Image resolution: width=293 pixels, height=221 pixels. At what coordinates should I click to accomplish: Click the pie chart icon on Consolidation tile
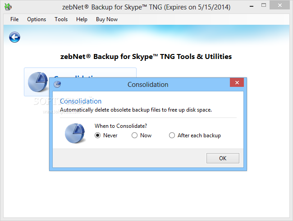pos(37,82)
